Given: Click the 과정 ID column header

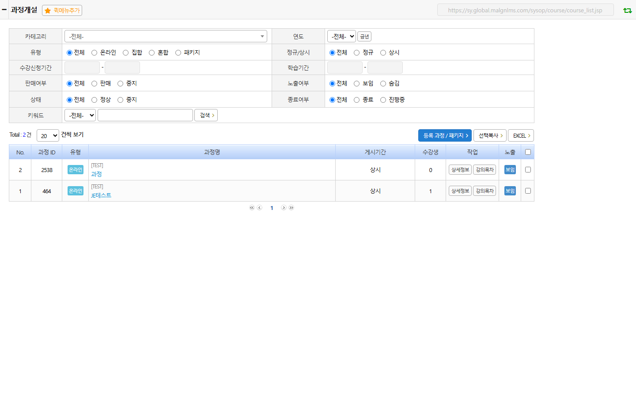Looking at the screenshot, I should 47,152.
